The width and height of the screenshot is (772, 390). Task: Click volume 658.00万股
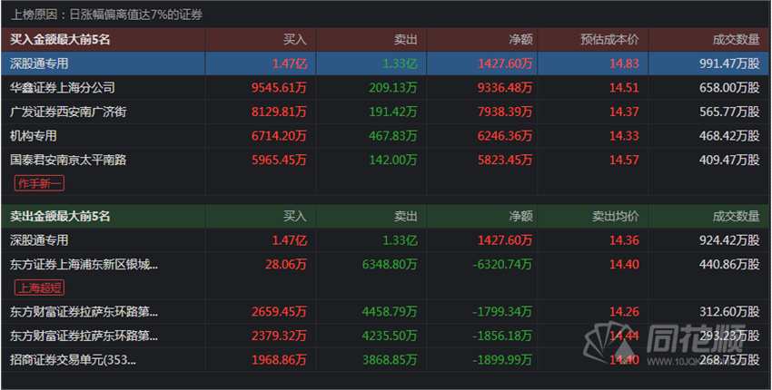tap(729, 88)
